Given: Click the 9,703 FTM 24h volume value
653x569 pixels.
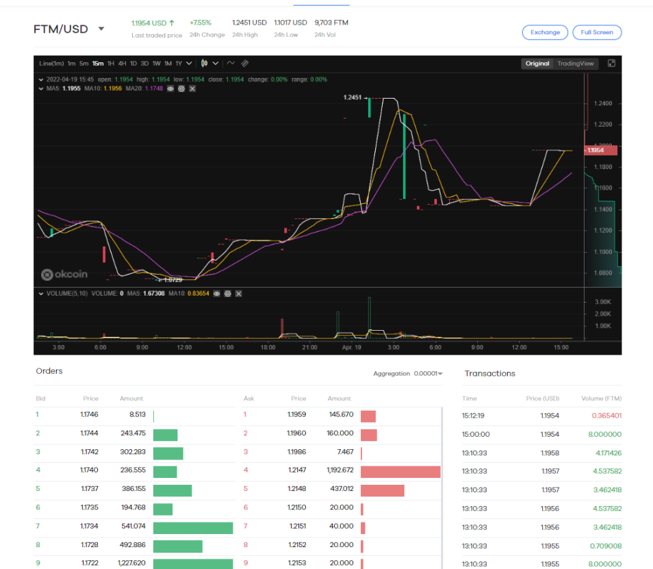Looking at the screenshot, I should pyautogui.click(x=331, y=23).
